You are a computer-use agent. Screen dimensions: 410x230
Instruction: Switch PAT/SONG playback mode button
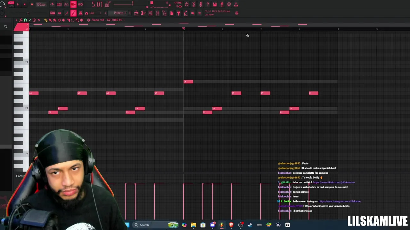click(11, 4)
